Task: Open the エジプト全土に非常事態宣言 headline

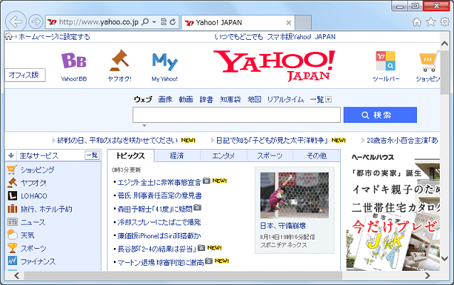Action: click(x=159, y=183)
